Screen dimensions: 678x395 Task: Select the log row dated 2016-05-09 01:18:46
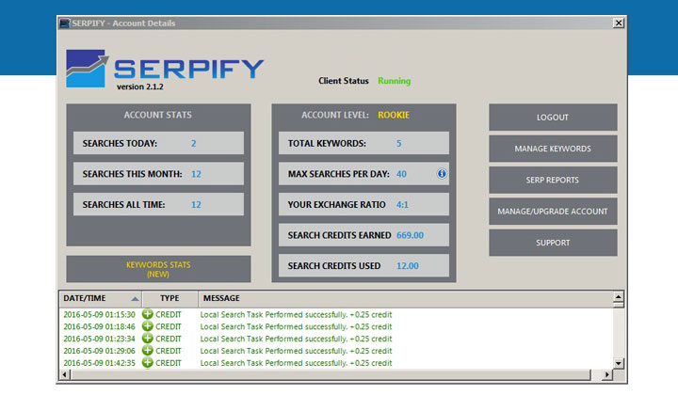point(336,326)
